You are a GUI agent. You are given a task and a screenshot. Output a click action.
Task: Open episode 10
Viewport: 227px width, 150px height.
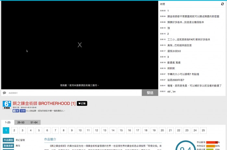[80, 130]
